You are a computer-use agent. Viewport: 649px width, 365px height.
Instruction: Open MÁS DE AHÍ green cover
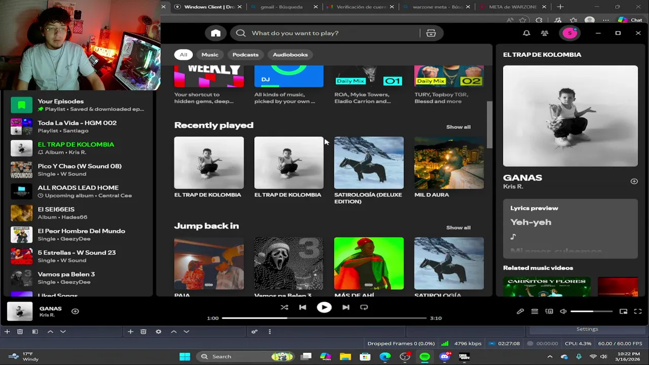click(369, 263)
